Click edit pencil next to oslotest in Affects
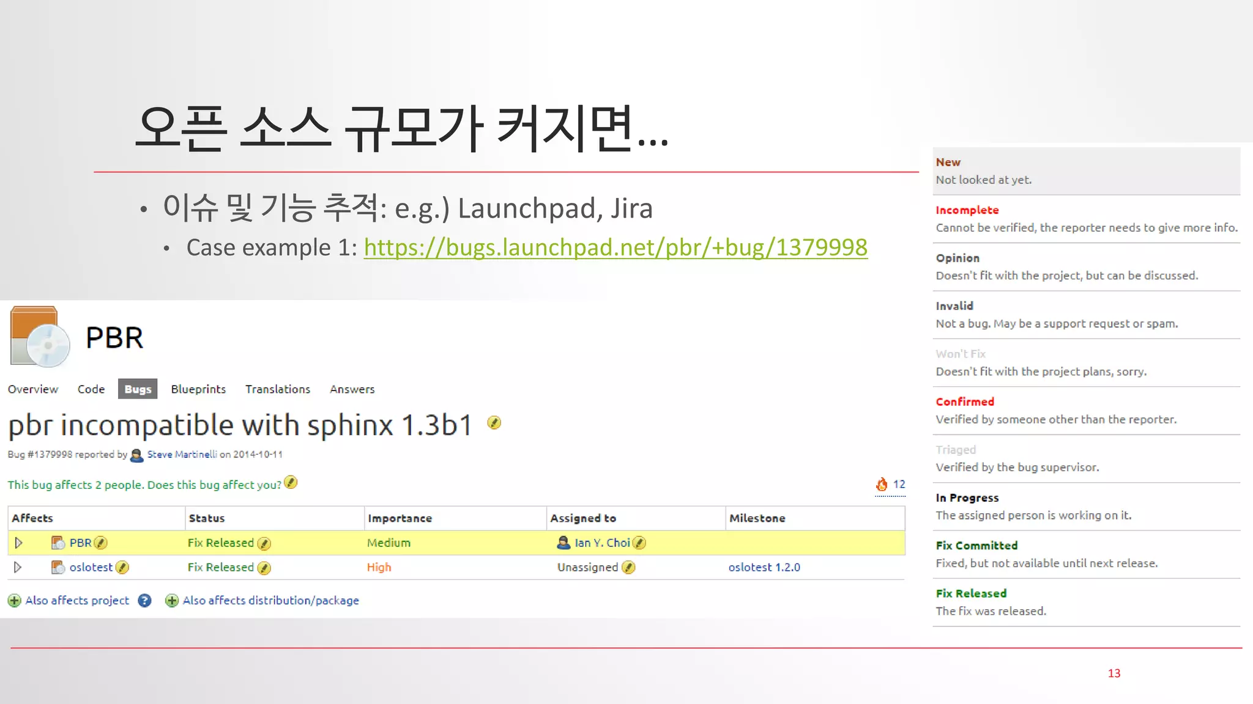 click(122, 567)
